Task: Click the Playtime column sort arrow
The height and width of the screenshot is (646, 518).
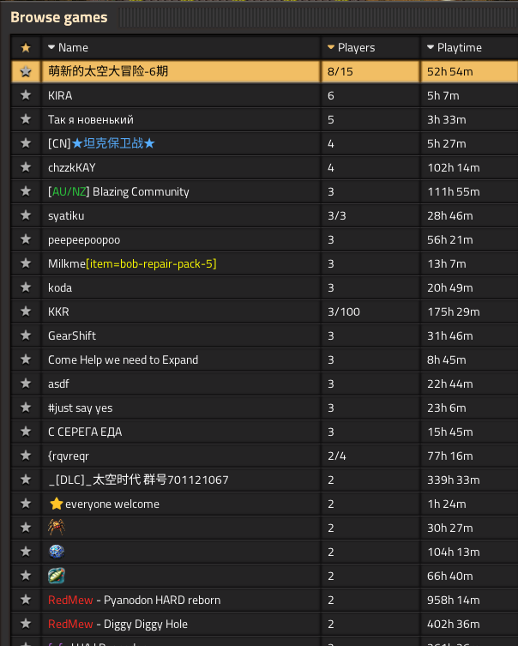Action: pyautogui.click(x=431, y=47)
